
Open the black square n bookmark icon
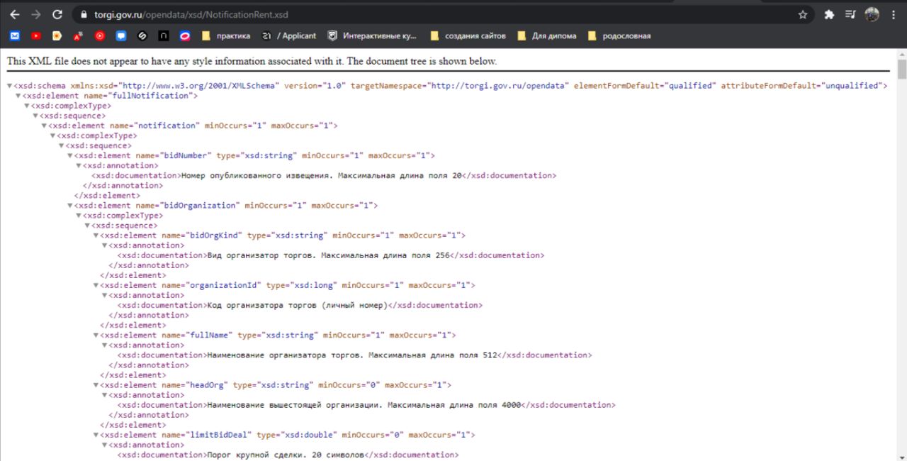[x=164, y=35]
